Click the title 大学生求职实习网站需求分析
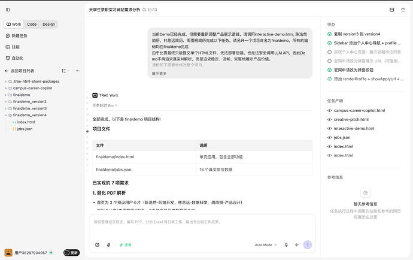The height and width of the screenshot is (260, 413). (x=114, y=10)
